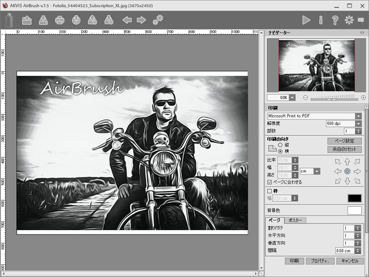Click the 印刷 print button
The width and height of the screenshot is (369, 277).
294,261
